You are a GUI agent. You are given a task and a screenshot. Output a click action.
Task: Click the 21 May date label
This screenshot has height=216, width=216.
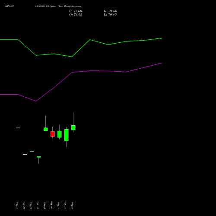coord(58,206)
